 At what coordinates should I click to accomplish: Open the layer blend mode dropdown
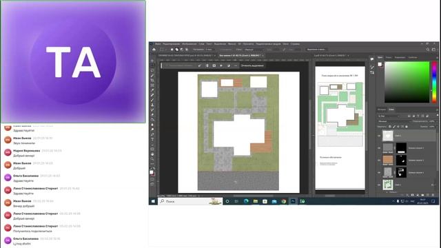pyautogui.click(x=394, y=121)
